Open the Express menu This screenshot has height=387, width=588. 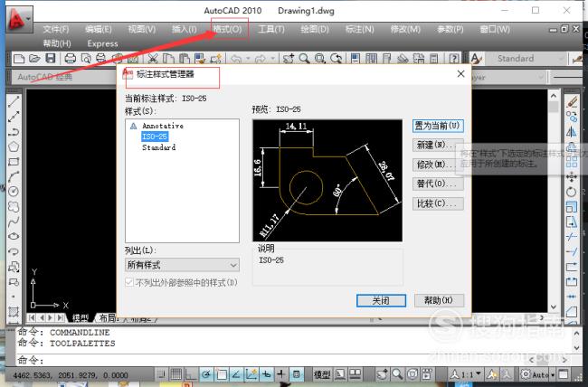coord(103,43)
